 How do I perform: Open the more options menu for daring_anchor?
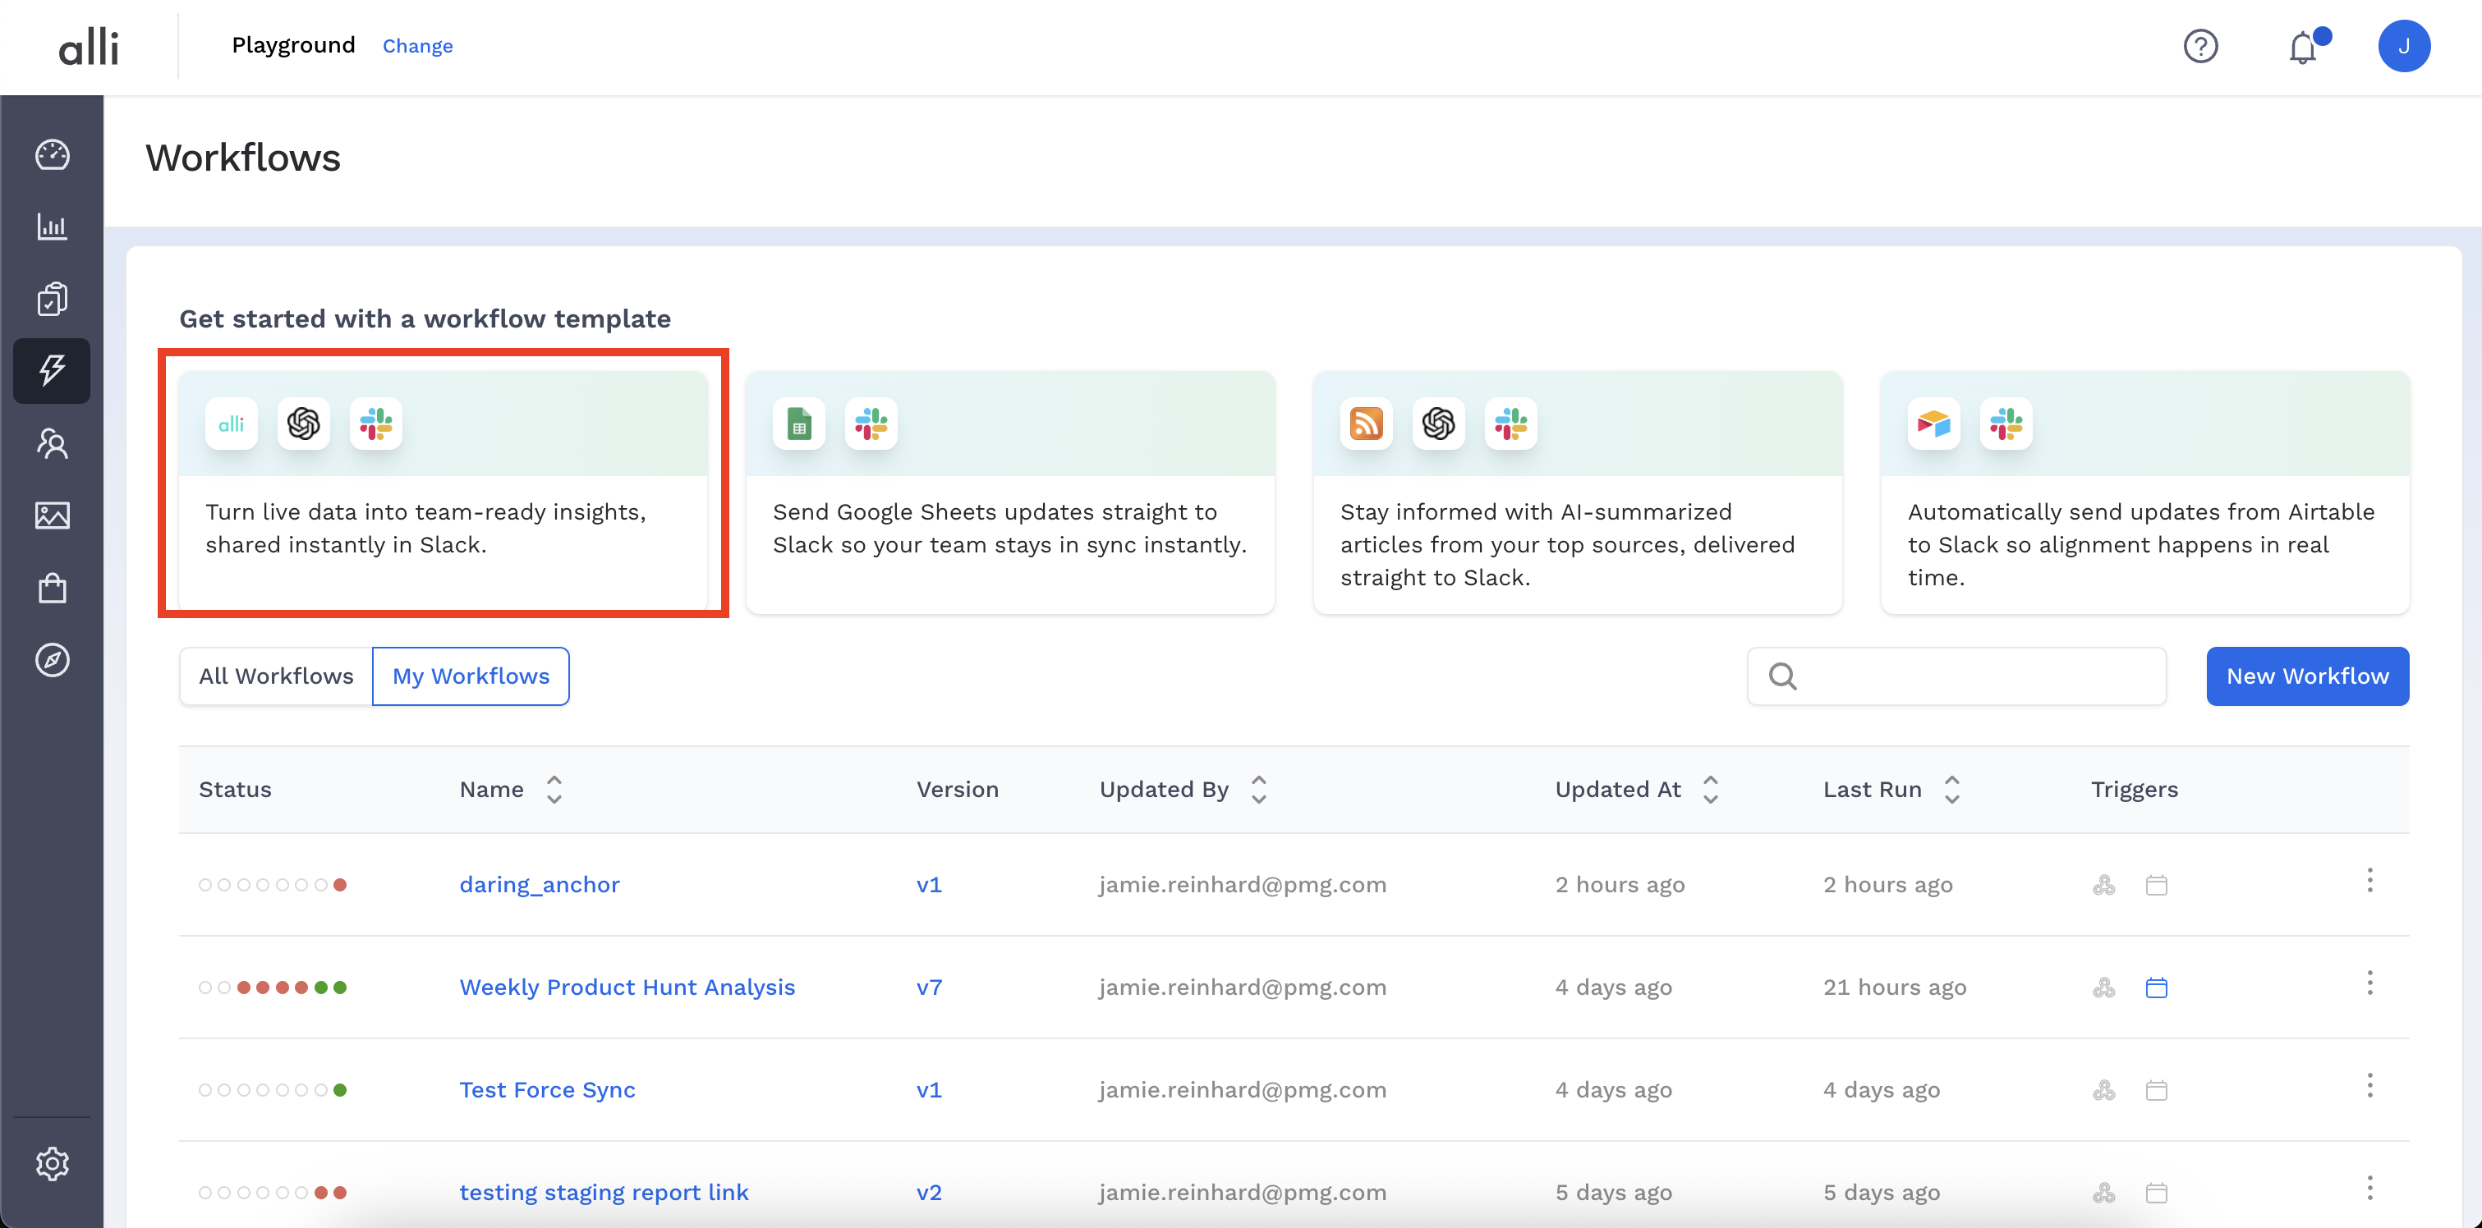(x=2369, y=880)
